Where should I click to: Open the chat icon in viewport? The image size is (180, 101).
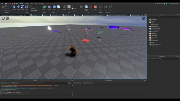click(7, 18)
